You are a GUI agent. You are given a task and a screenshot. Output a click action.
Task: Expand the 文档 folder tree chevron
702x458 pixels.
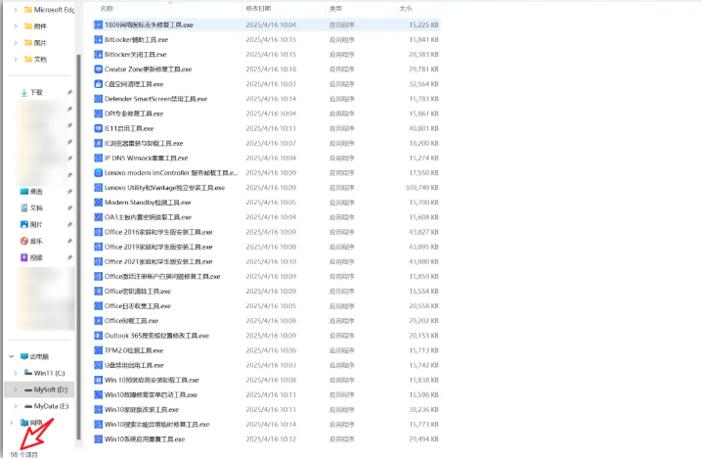pyautogui.click(x=16, y=59)
